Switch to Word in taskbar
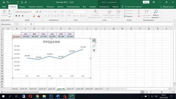 (x=58, y=96)
